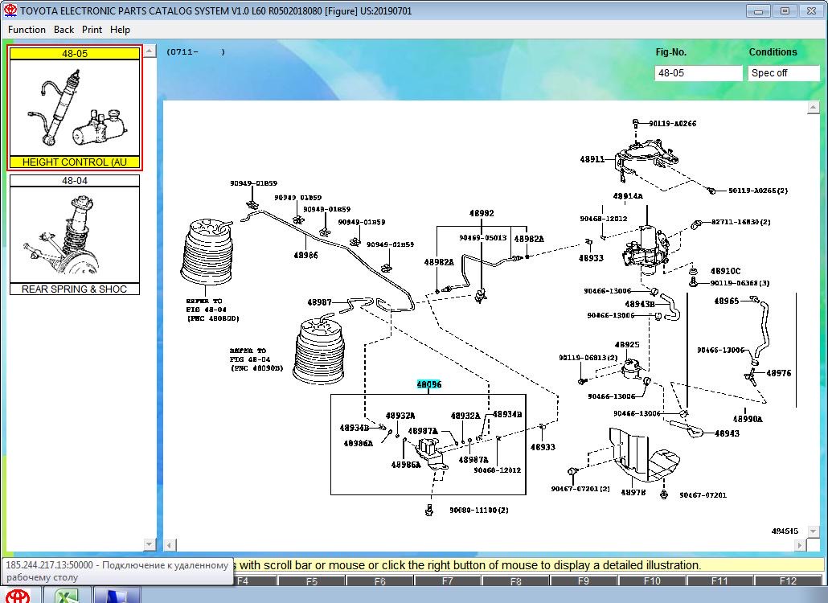The image size is (828, 603).
Task: Click the Toyota icon in the taskbar
Action: [18, 596]
